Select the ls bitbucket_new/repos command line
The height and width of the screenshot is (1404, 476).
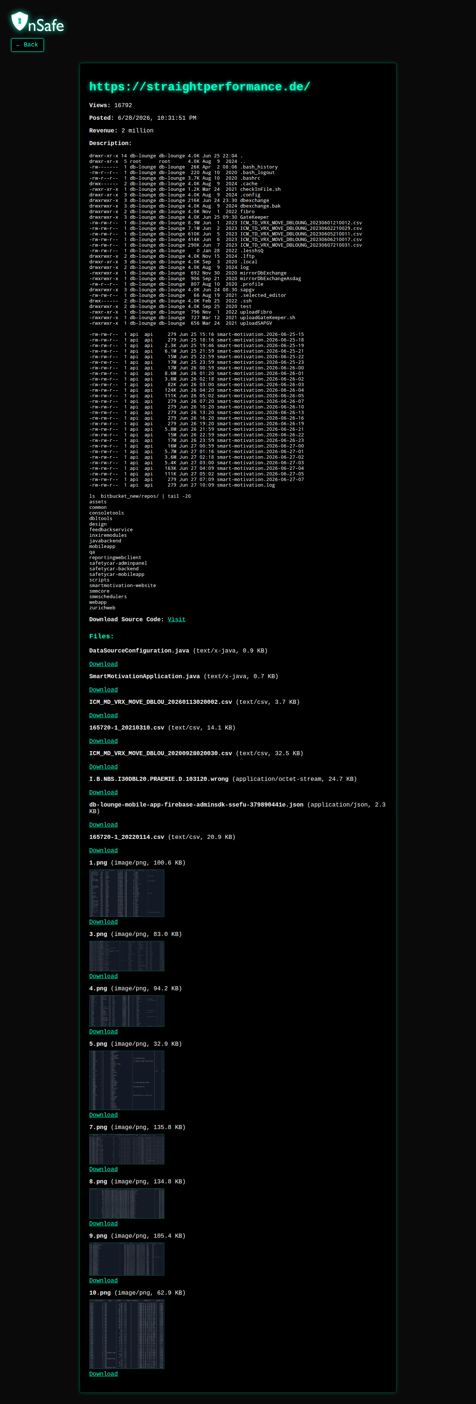(x=140, y=496)
